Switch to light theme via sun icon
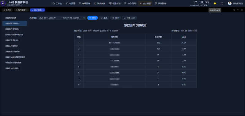The width and height of the screenshot is (245, 116). coord(215,3)
